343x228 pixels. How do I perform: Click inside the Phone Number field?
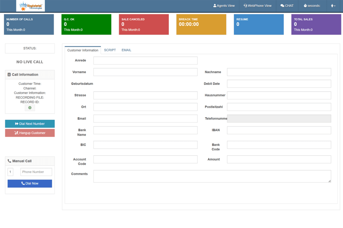36,172
